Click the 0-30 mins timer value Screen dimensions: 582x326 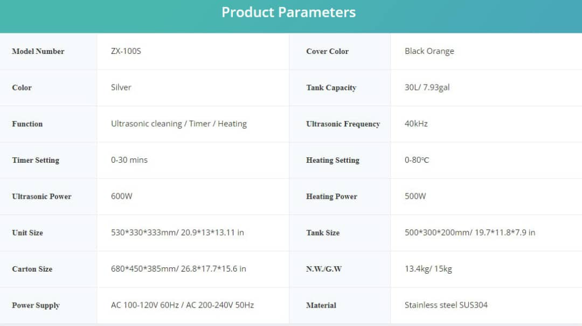click(x=129, y=159)
